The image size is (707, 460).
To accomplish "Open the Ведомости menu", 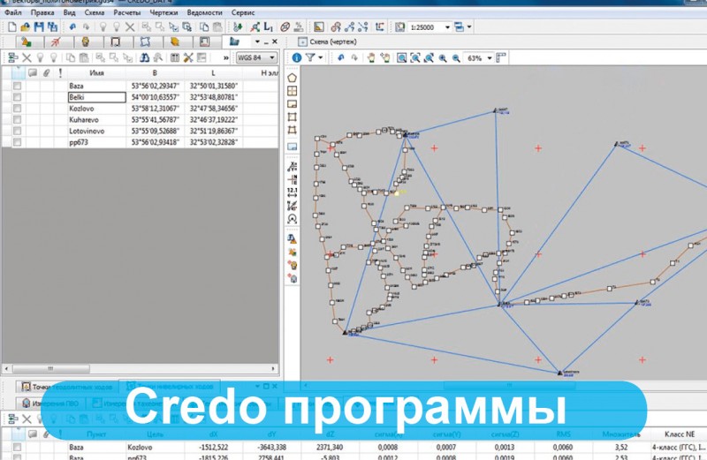I will click(x=204, y=12).
